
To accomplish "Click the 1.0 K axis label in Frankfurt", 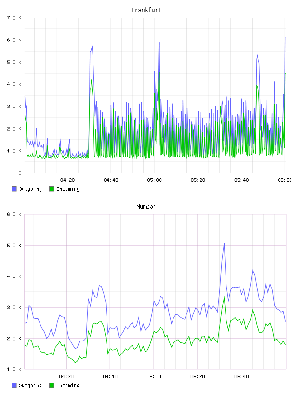I will [x=14, y=151].
